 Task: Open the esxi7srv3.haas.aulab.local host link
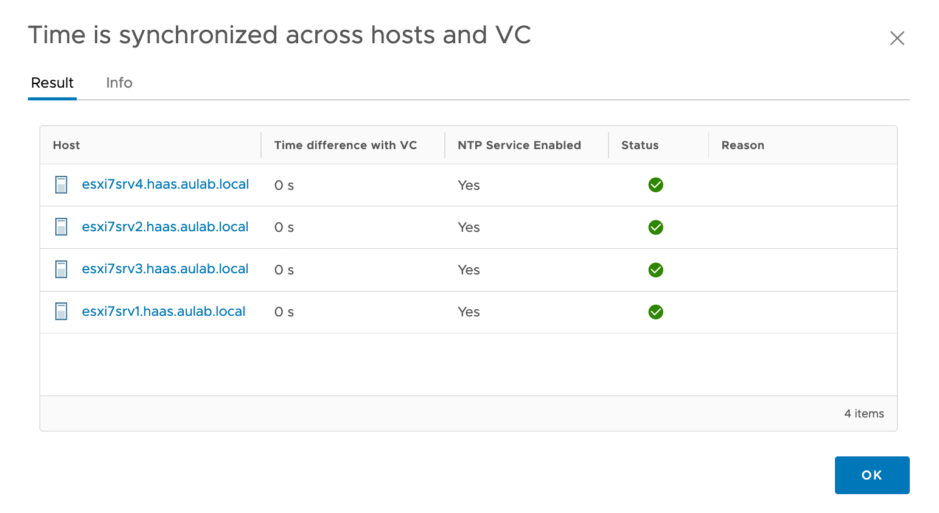coord(165,269)
